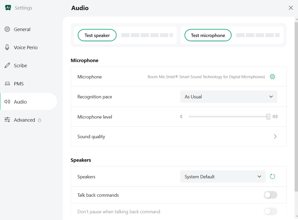Click the lock icon beside Advanced
This screenshot has height=220, width=298.
click(x=39, y=120)
